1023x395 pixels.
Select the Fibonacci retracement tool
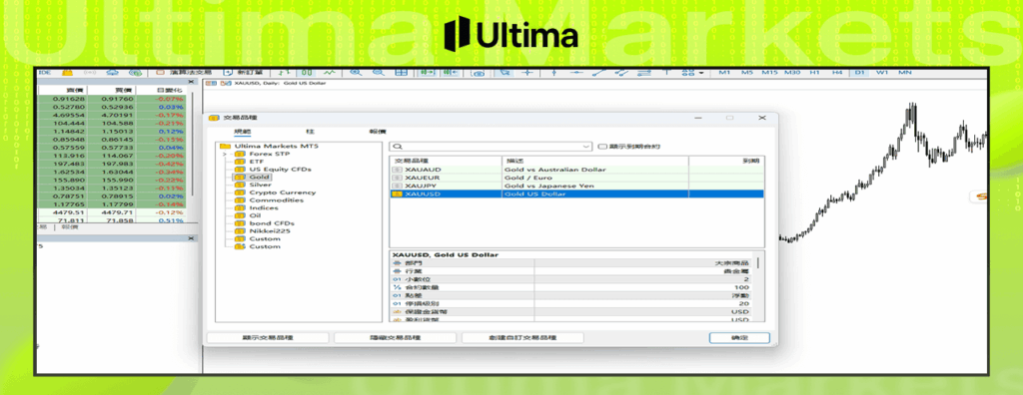point(644,73)
